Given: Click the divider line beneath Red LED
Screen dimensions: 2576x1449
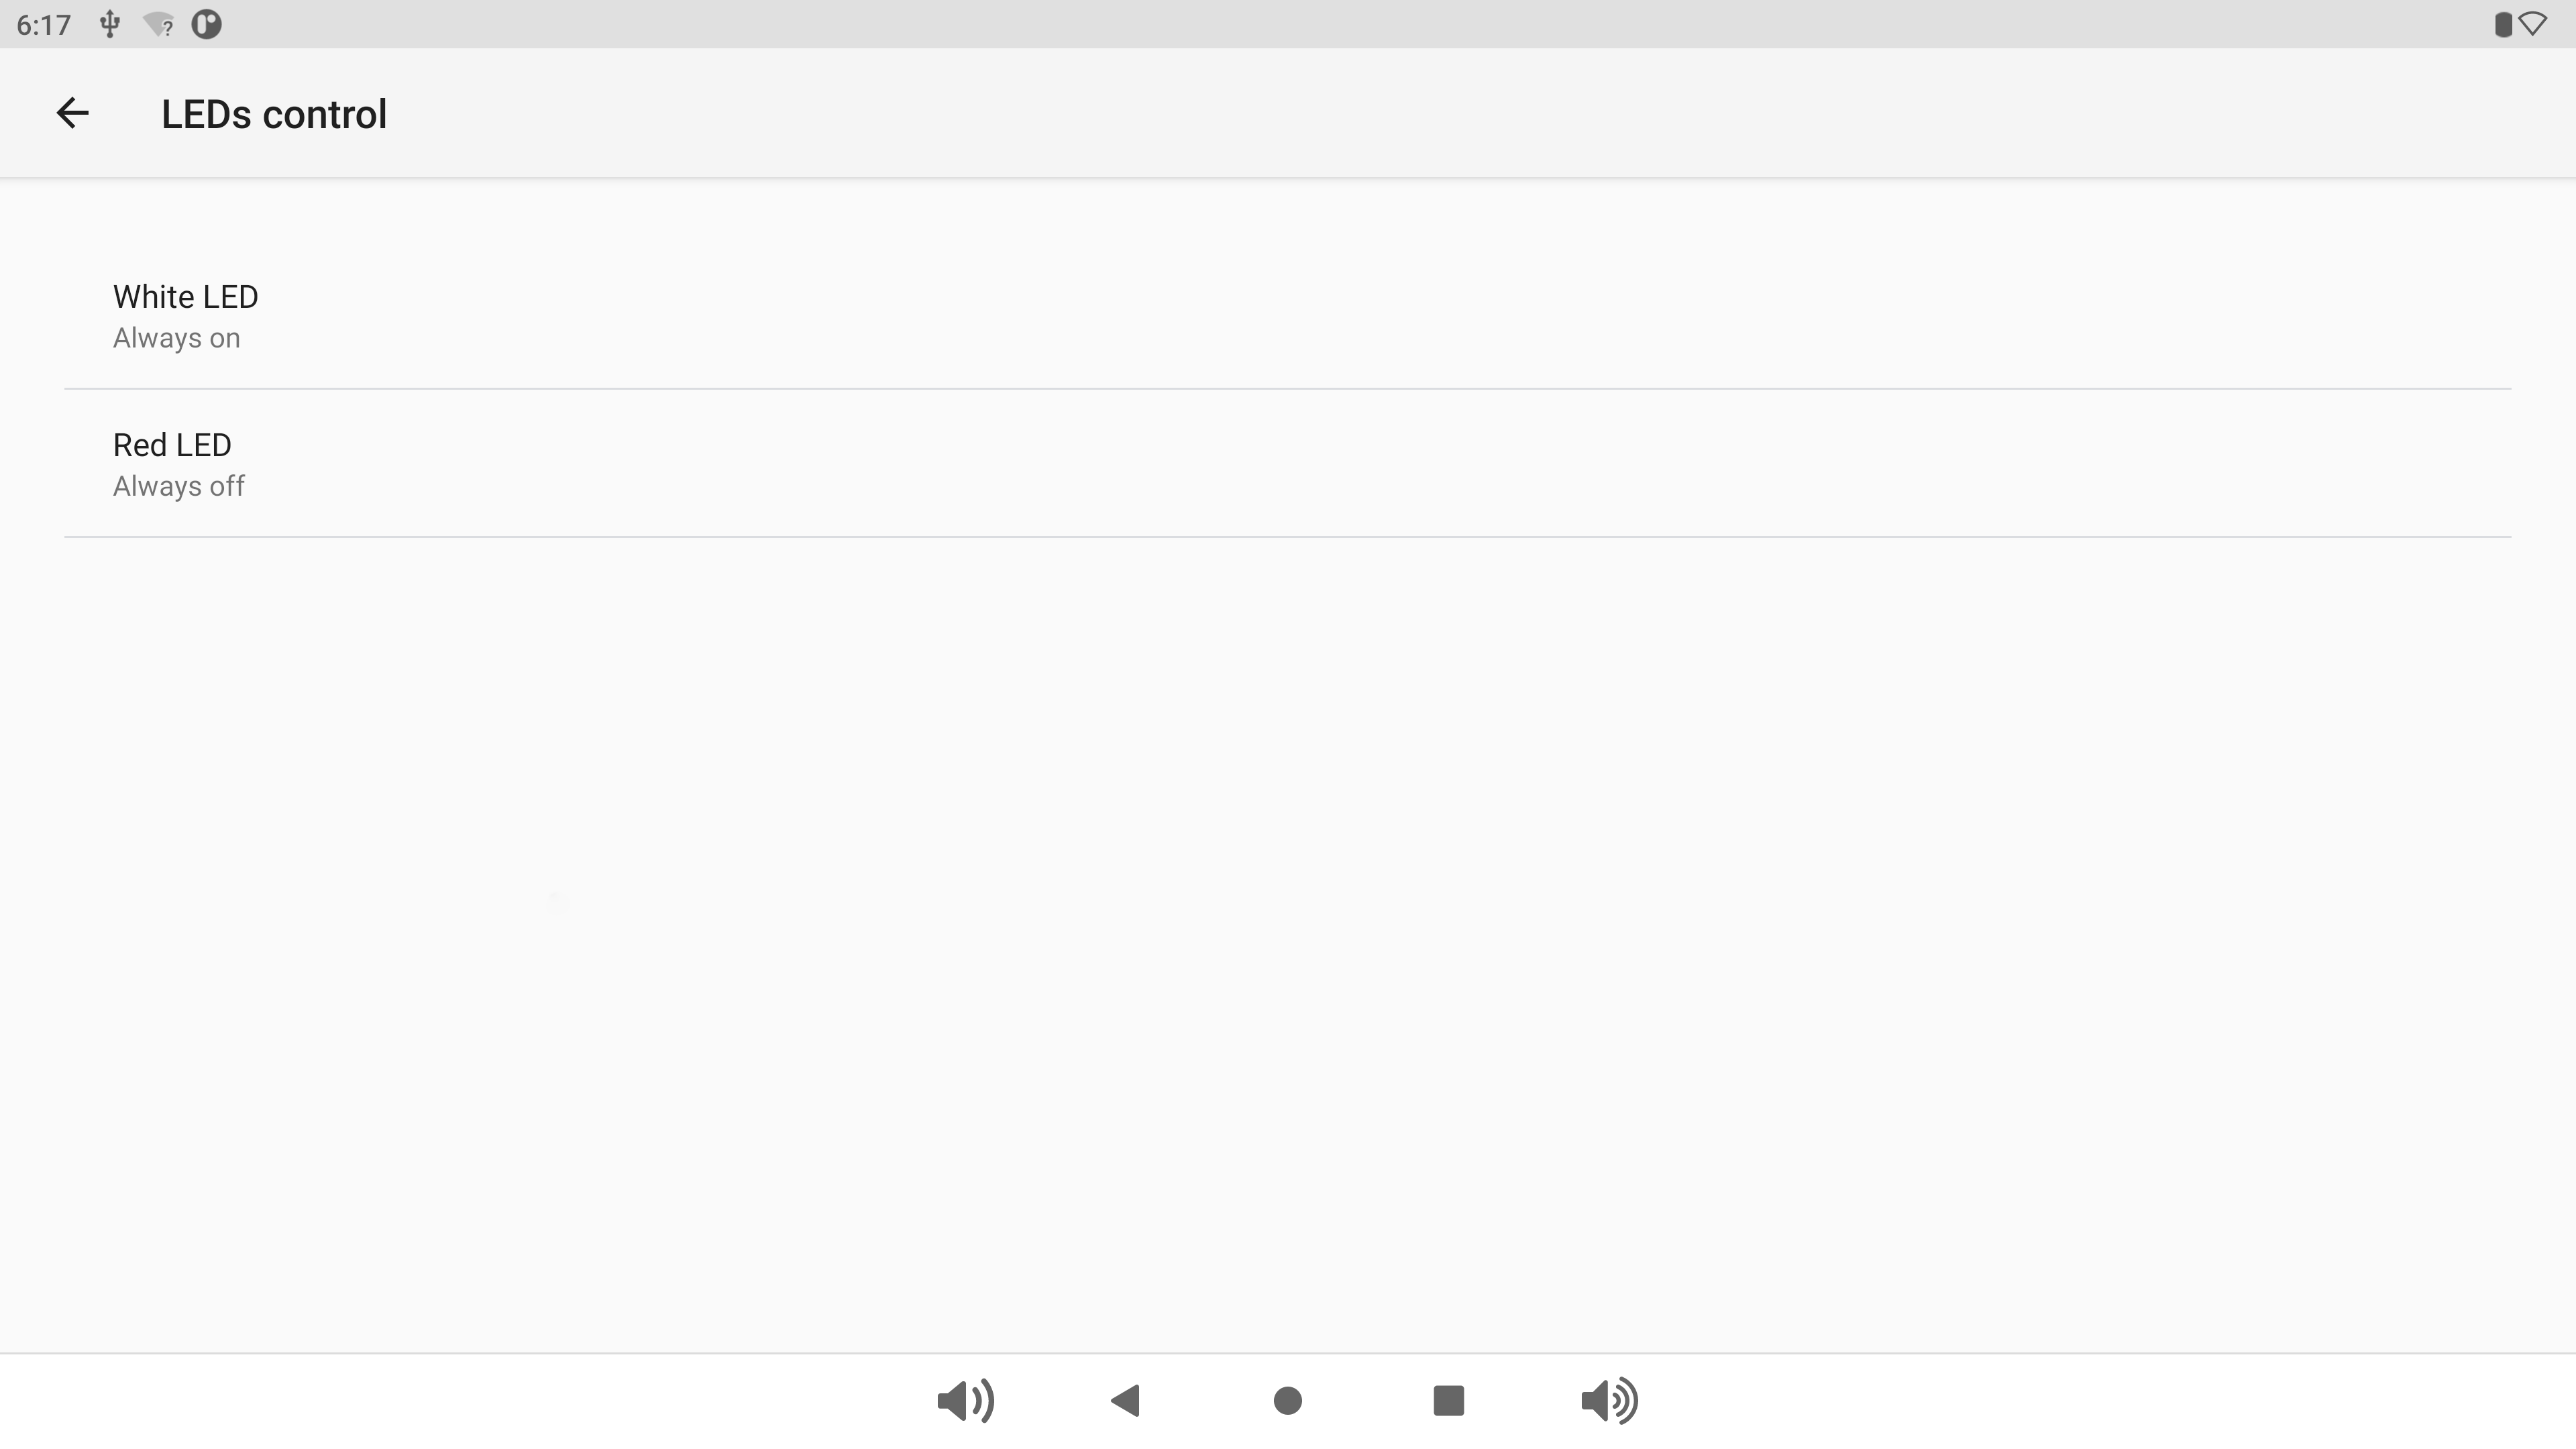Looking at the screenshot, I should (x=1288, y=536).
